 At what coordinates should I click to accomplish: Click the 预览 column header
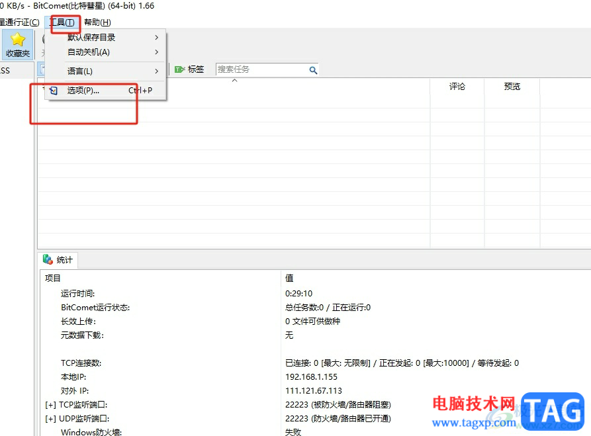512,87
